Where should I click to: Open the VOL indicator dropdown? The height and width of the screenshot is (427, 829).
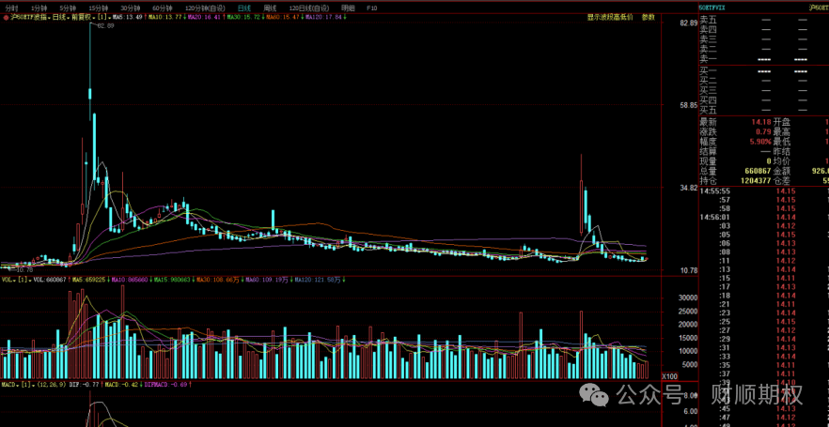pos(9,280)
